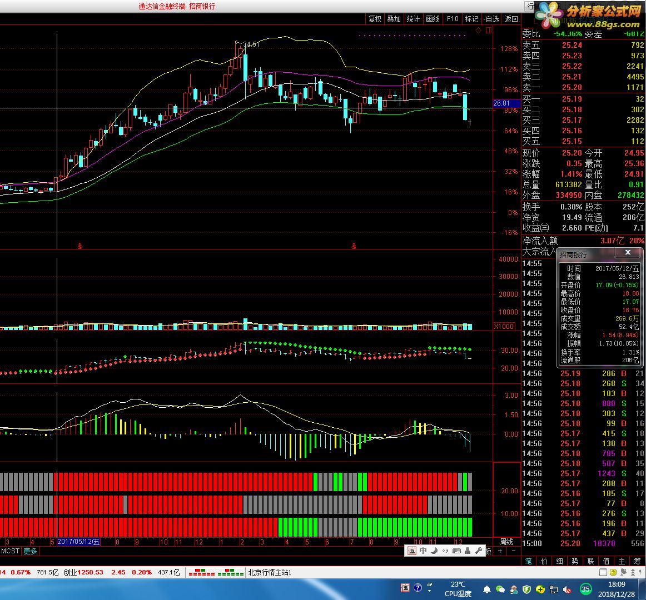Image resolution: width=646 pixels, height=600 pixels.
Task: Switch to the 筹 tab
Action: (637, 561)
